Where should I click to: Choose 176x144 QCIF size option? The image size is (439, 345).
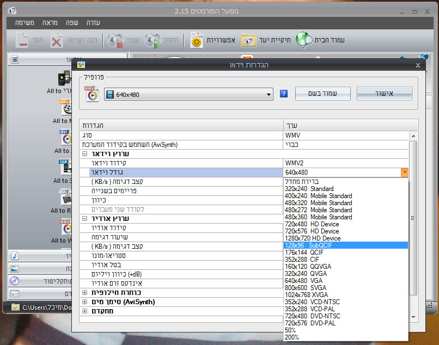(x=346, y=252)
